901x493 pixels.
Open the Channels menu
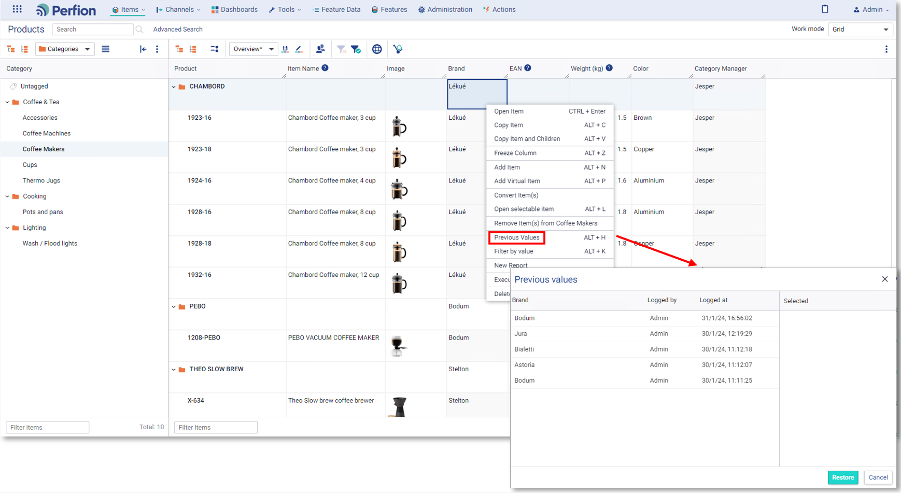tap(178, 9)
